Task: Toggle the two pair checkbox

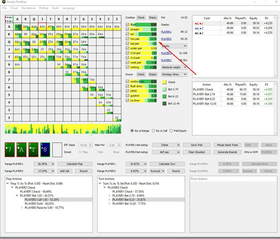Action: pos(127,39)
